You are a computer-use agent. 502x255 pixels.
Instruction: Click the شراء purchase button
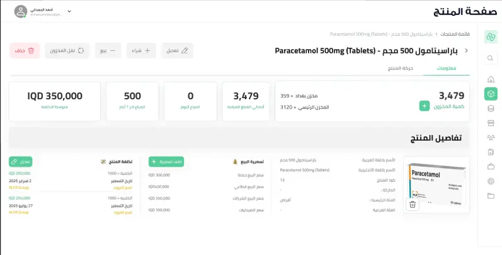(141, 50)
